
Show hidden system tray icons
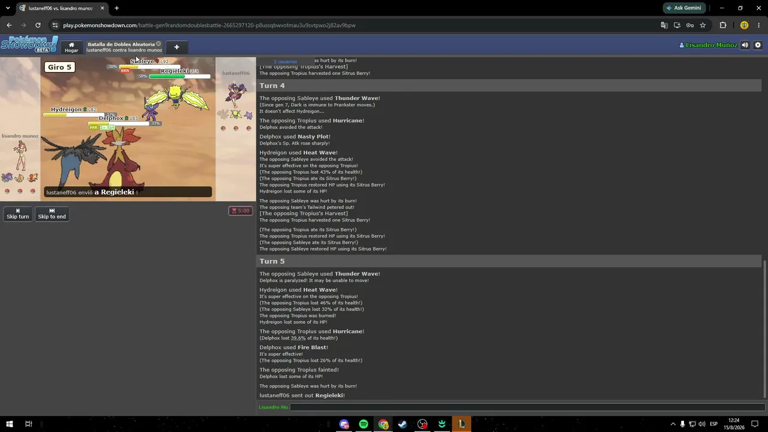point(673,424)
